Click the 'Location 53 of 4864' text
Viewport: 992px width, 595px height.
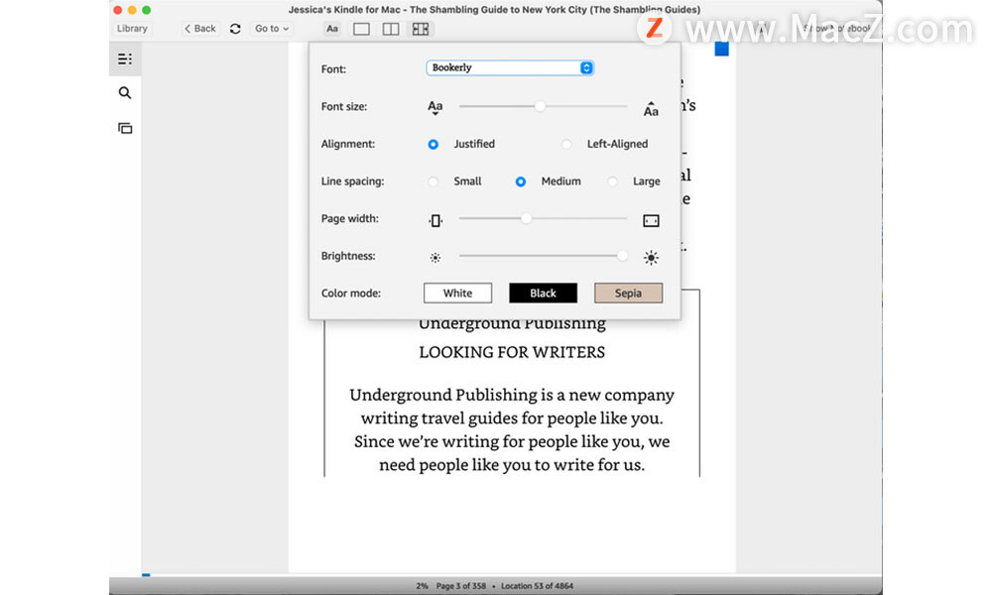[x=537, y=586]
